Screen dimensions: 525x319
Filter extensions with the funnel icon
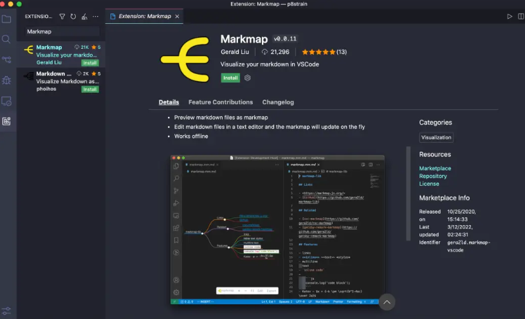pyautogui.click(x=62, y=17)
